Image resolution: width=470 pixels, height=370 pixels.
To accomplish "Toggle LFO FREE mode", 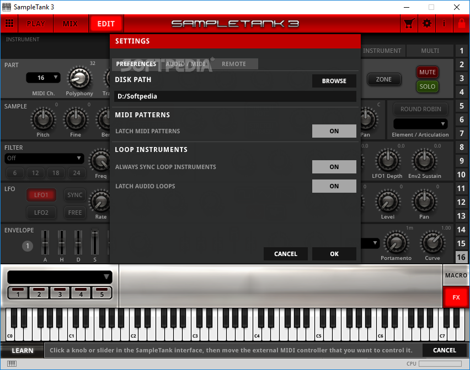I will pos(74,213).
